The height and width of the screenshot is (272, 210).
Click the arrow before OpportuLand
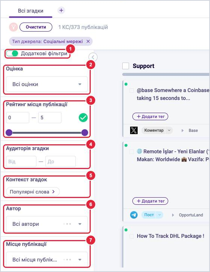tap(173, 215)
